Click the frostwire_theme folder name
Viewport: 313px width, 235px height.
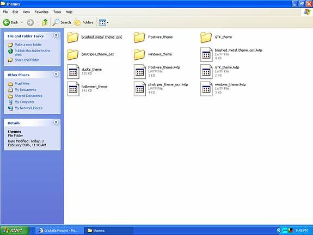160,37
